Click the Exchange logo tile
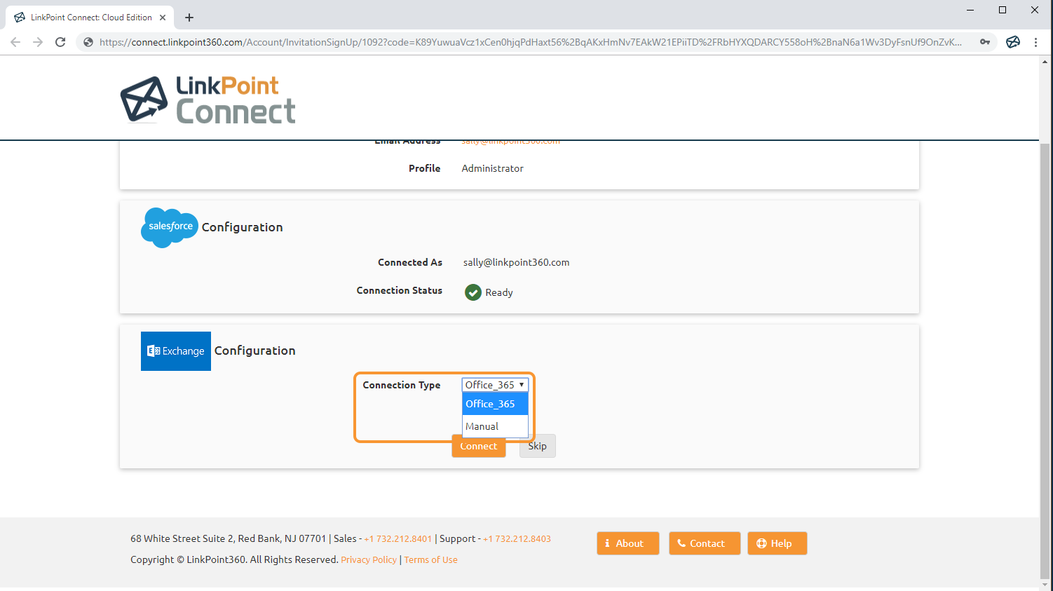Viewport: 1053px width, 591px height. coord(176,351)
